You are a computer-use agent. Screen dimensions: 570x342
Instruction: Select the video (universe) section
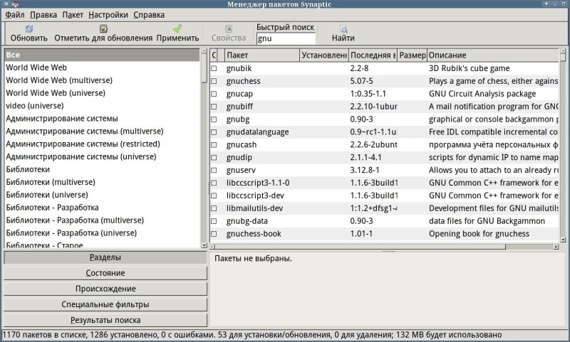click(x=102, y=105)
